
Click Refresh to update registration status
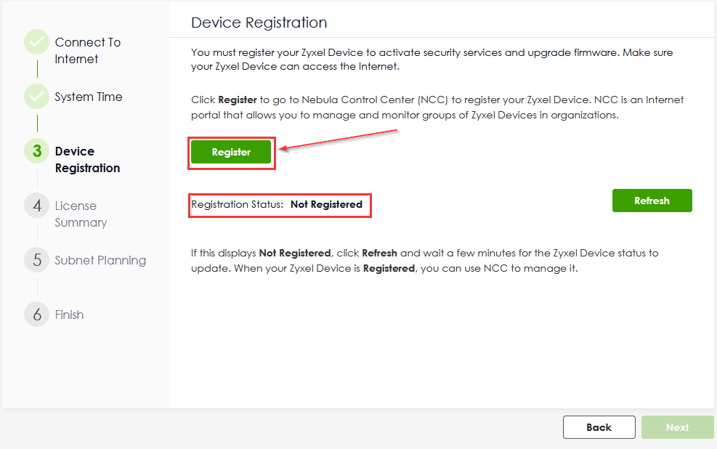coord(652,201)
